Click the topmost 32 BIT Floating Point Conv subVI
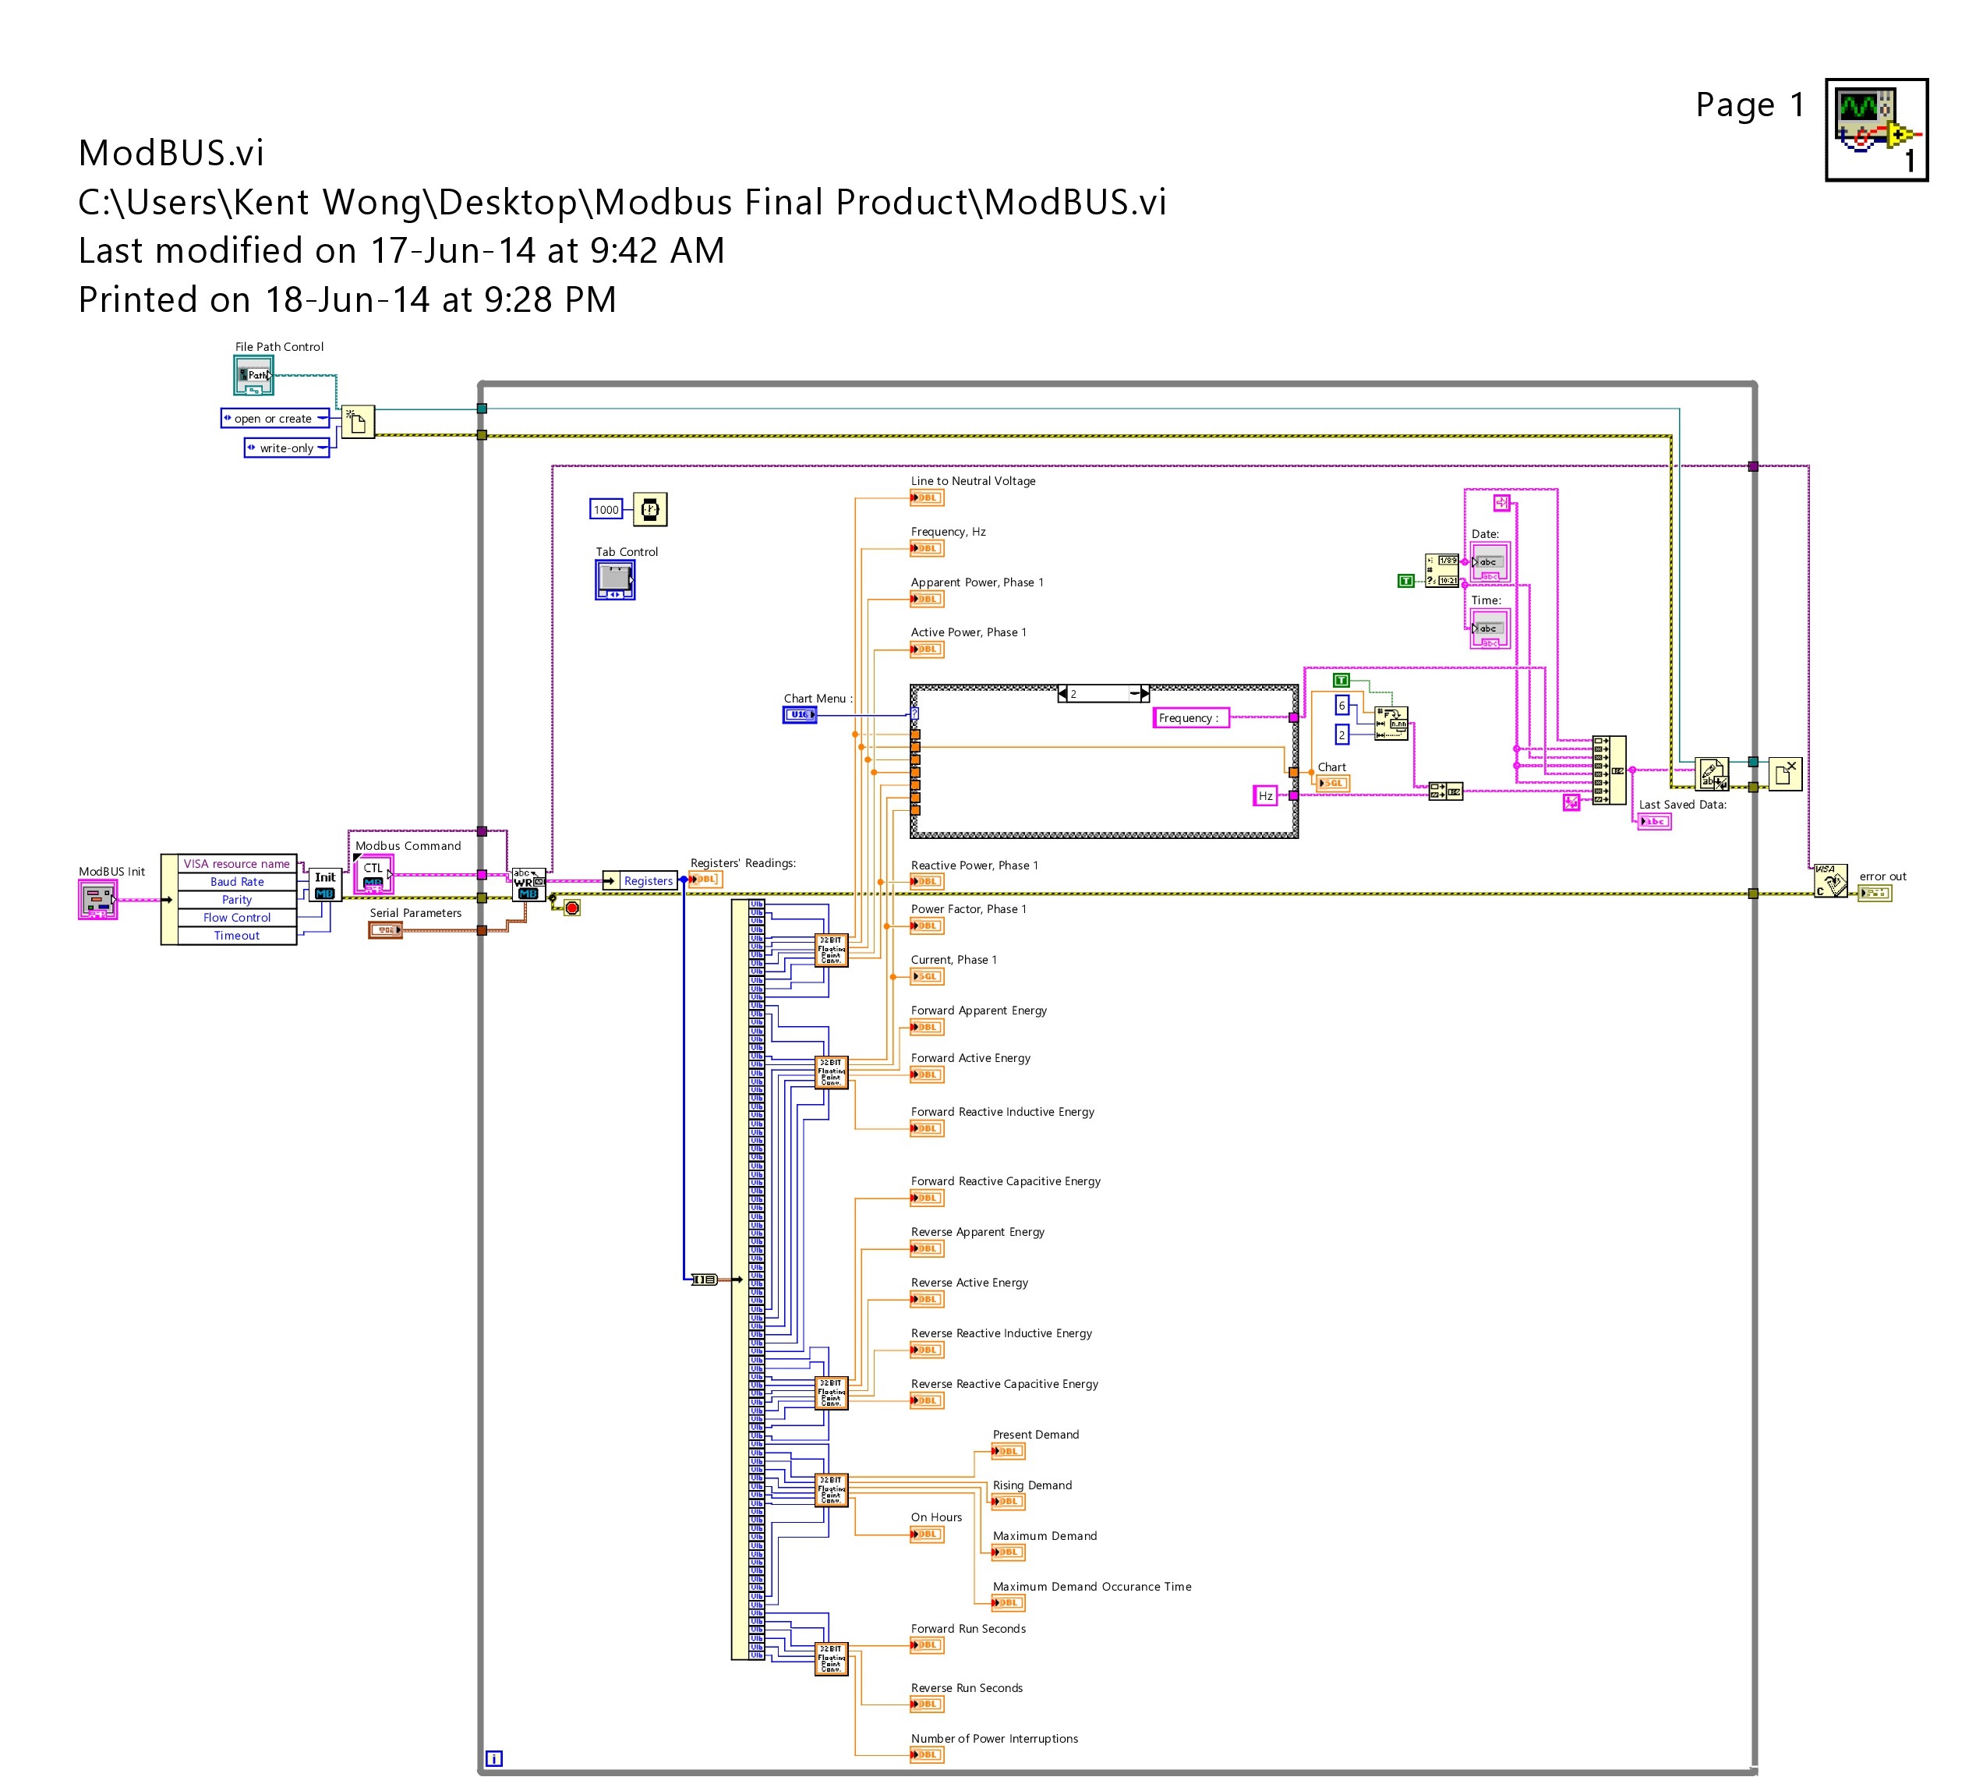This screenshot has height=1784, width=1983. point(832,948)
